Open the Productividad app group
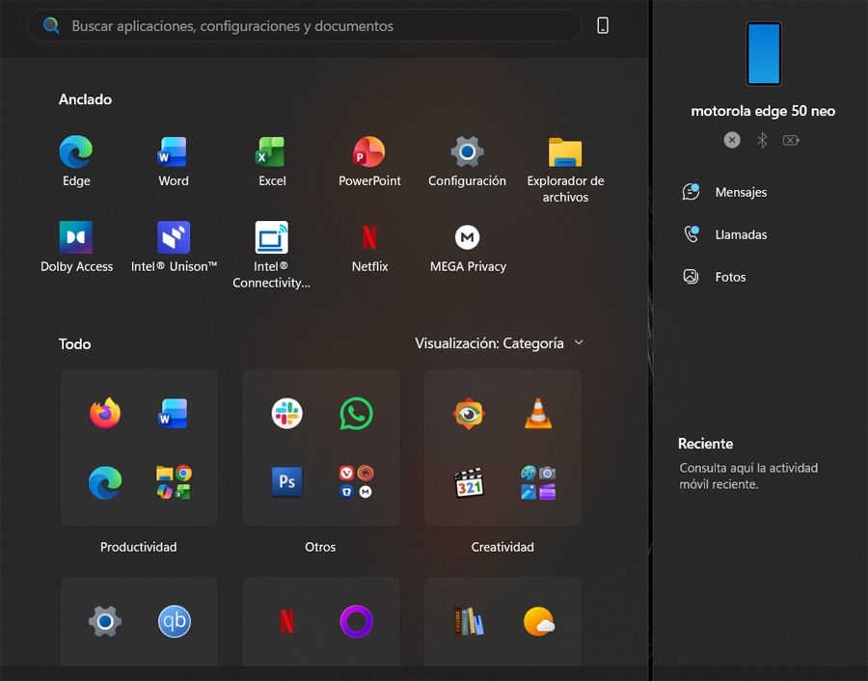The image size is (868, 681). point(138,447)
